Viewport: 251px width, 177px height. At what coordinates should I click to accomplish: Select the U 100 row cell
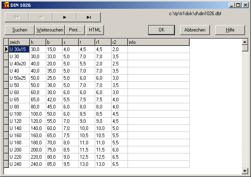click(x=19, y=114)
